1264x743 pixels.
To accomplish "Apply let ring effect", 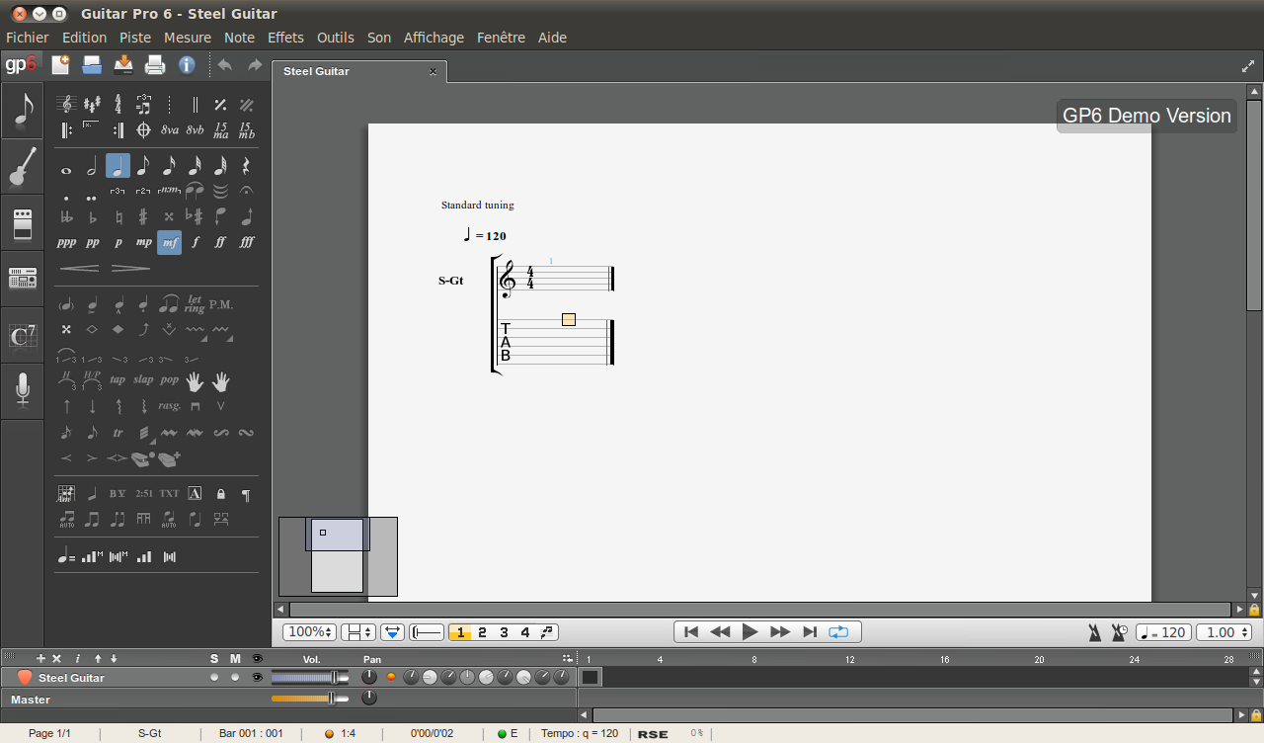I will [x=195, y=304].
